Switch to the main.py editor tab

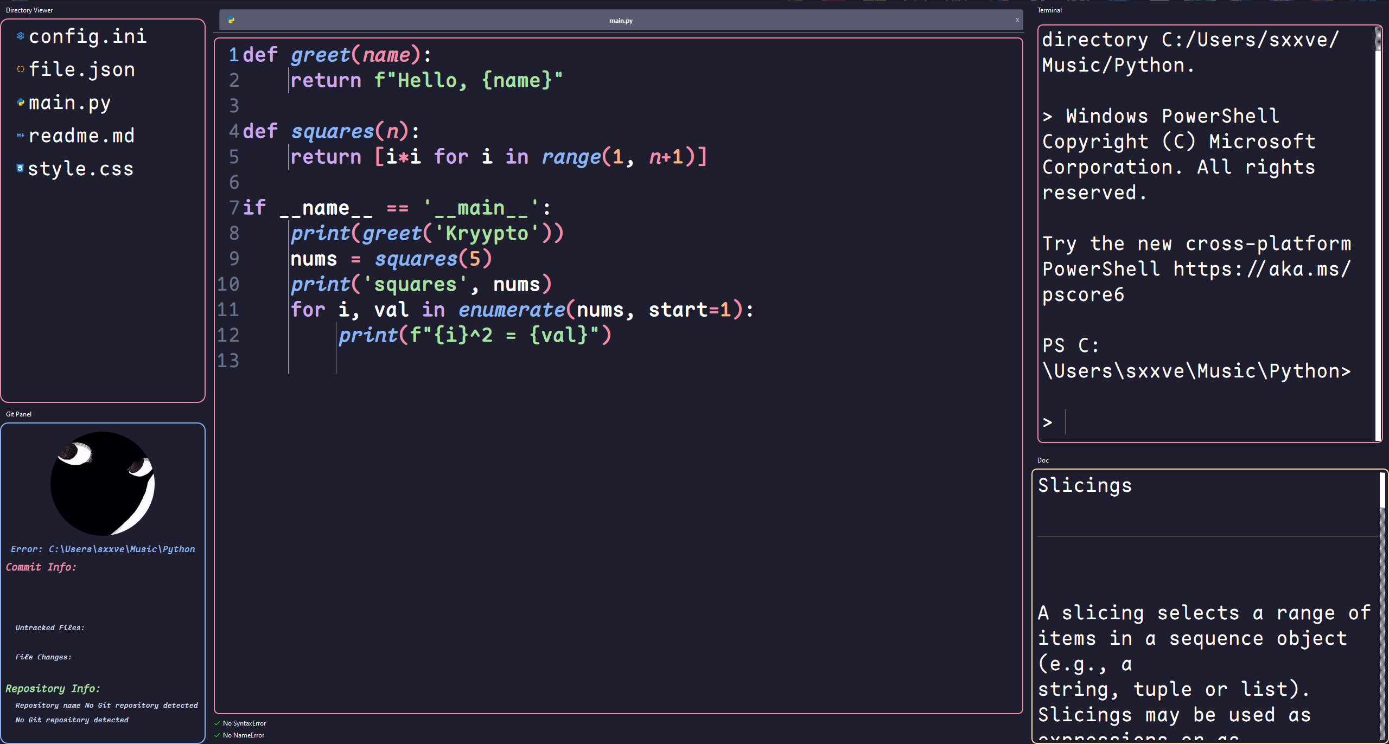[x=621, y=21]
